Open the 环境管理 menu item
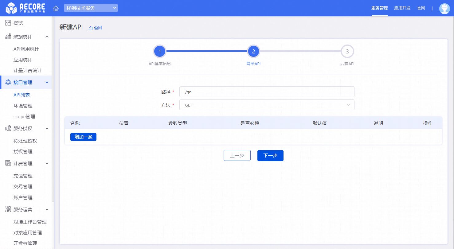Image resolution: width=454 pixels, height=249 pixels. point(23,106)
